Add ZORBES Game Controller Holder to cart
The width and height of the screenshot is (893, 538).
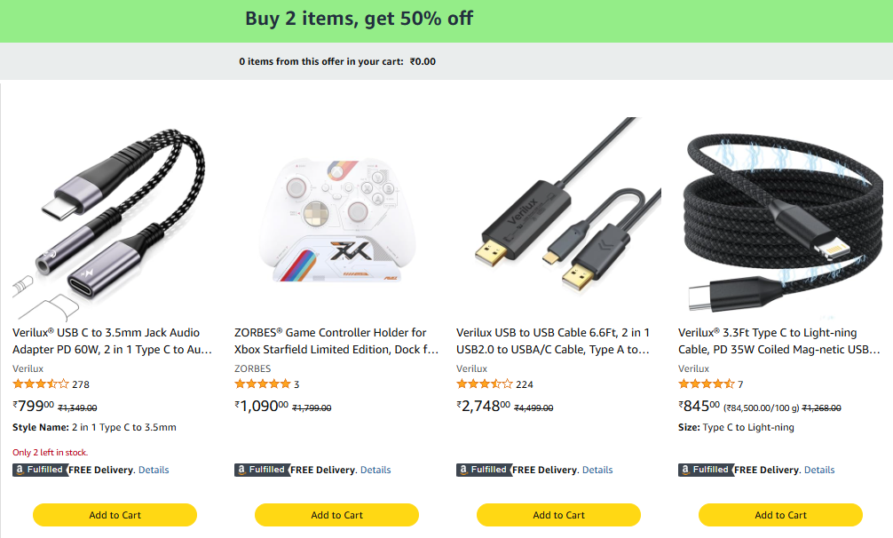pyautogui.click(x=336, y=515)
